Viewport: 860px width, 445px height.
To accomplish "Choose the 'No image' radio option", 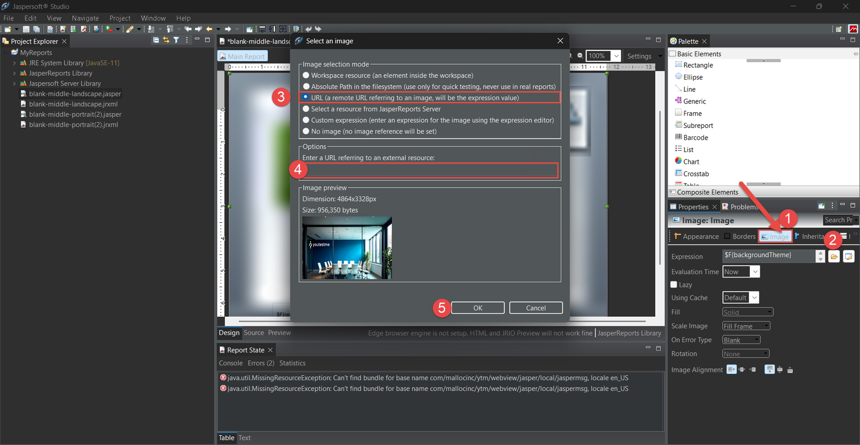I will 306,132.
